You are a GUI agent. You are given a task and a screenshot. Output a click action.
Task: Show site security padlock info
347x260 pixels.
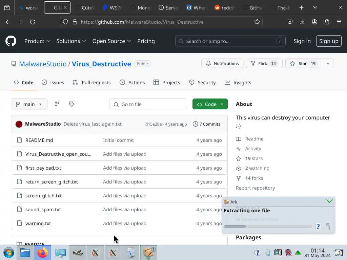pyautogui.click(x=75, y=22)
